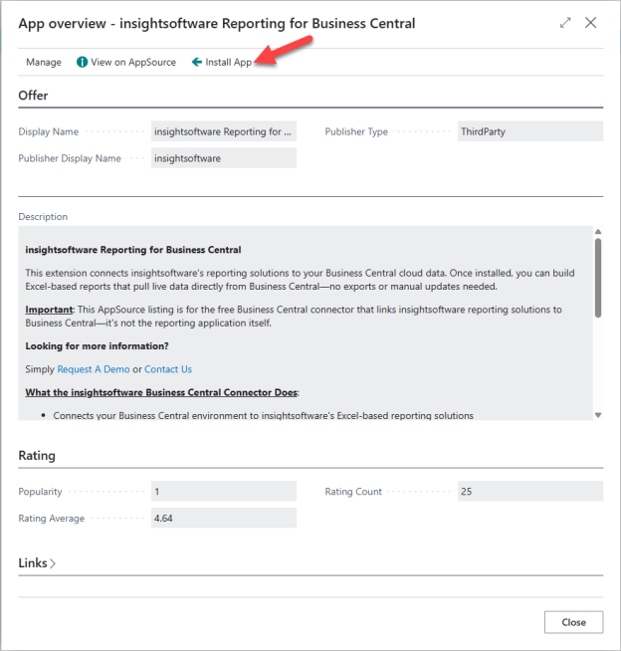Screen dimensions: 621x651
Task: Click the Display Name field
Action: point(224,131)
